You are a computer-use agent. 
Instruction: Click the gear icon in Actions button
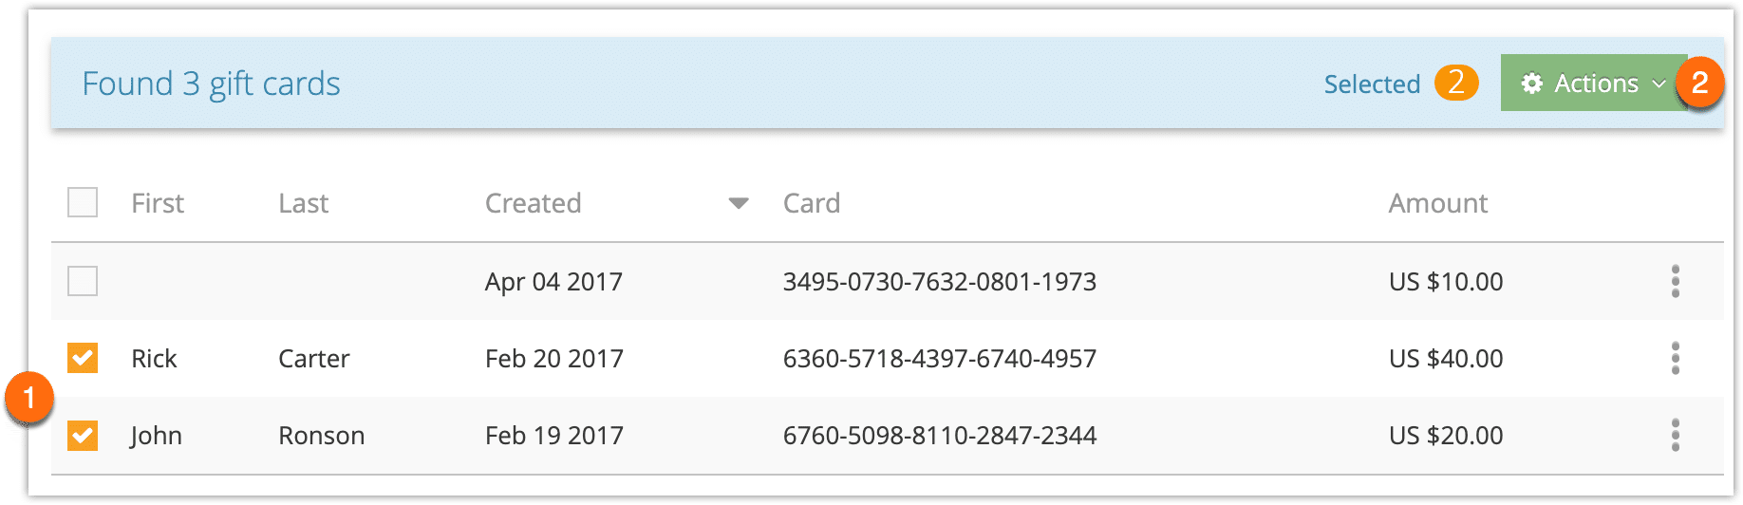[x=1531, y=84]
